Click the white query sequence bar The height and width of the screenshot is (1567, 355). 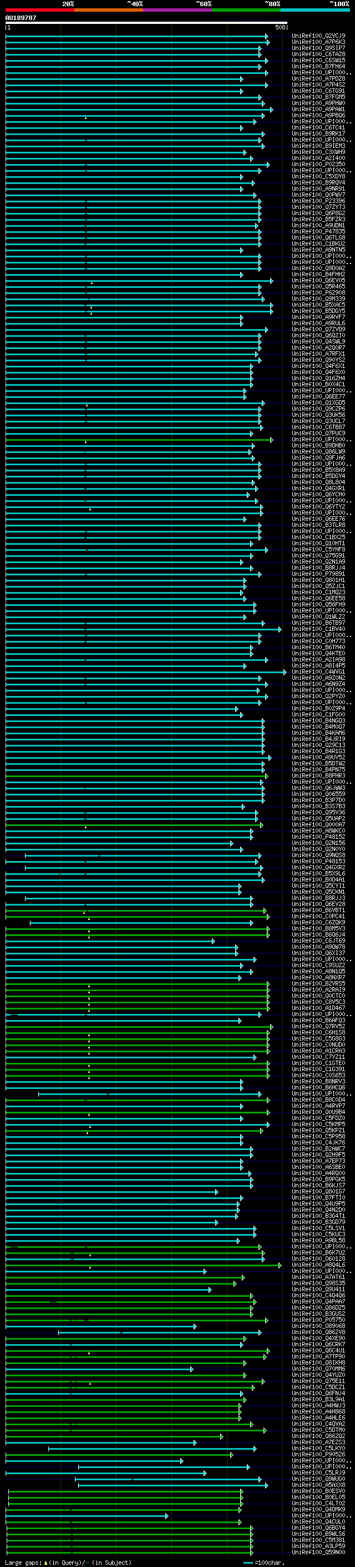coord(146,23)
